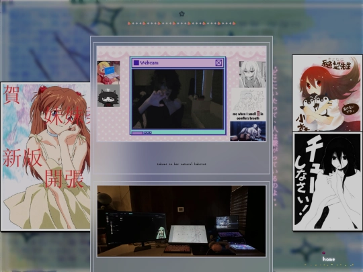The width and height of the screenshot is (363, 272).
Task: Click the purple progress bar under webcam image
Action: point(138,133)
